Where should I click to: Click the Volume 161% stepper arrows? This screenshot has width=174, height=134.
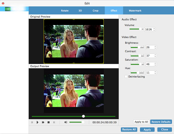point(154,29)
